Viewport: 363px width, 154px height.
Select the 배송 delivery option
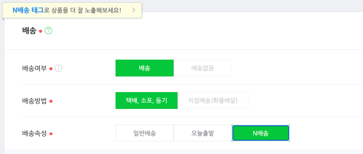[x=144, y=68]
